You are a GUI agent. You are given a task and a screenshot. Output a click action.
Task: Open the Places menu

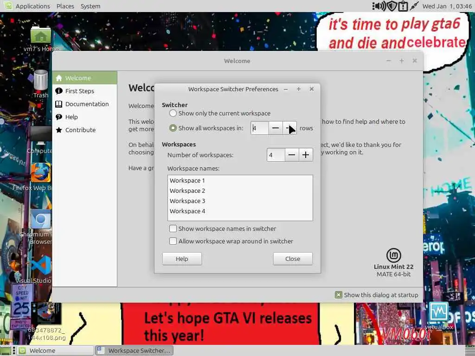tap(65, 6)
